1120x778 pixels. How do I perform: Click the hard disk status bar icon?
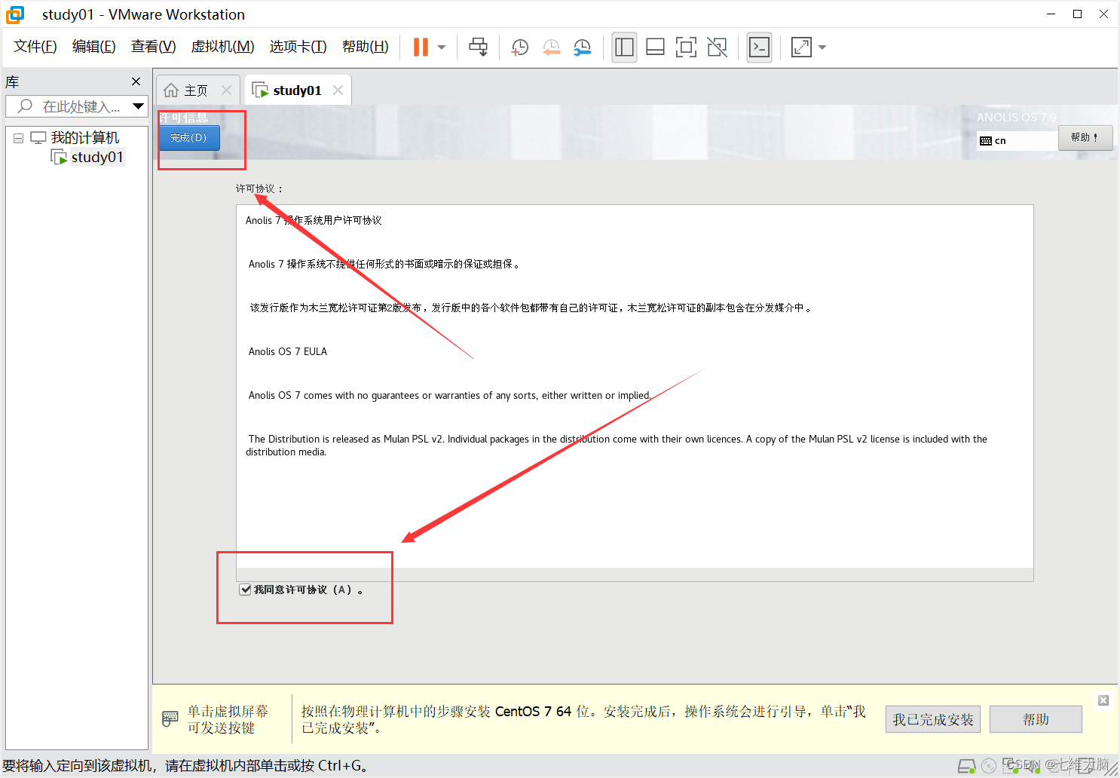click(966, 766)
